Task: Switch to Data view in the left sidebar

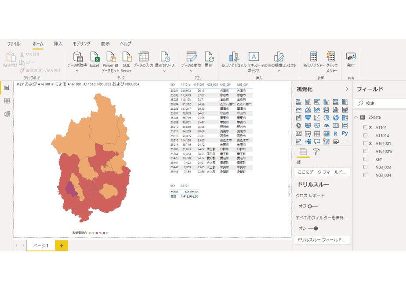Action: tap(7, 101)
